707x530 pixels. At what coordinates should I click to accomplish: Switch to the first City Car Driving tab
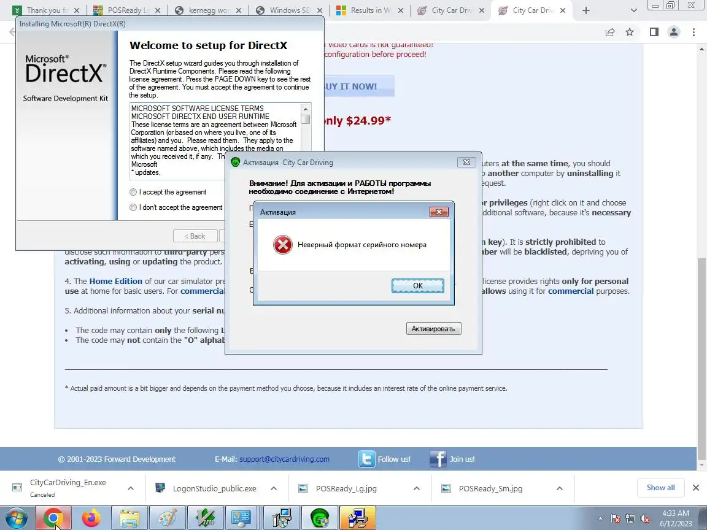[451, 10]
